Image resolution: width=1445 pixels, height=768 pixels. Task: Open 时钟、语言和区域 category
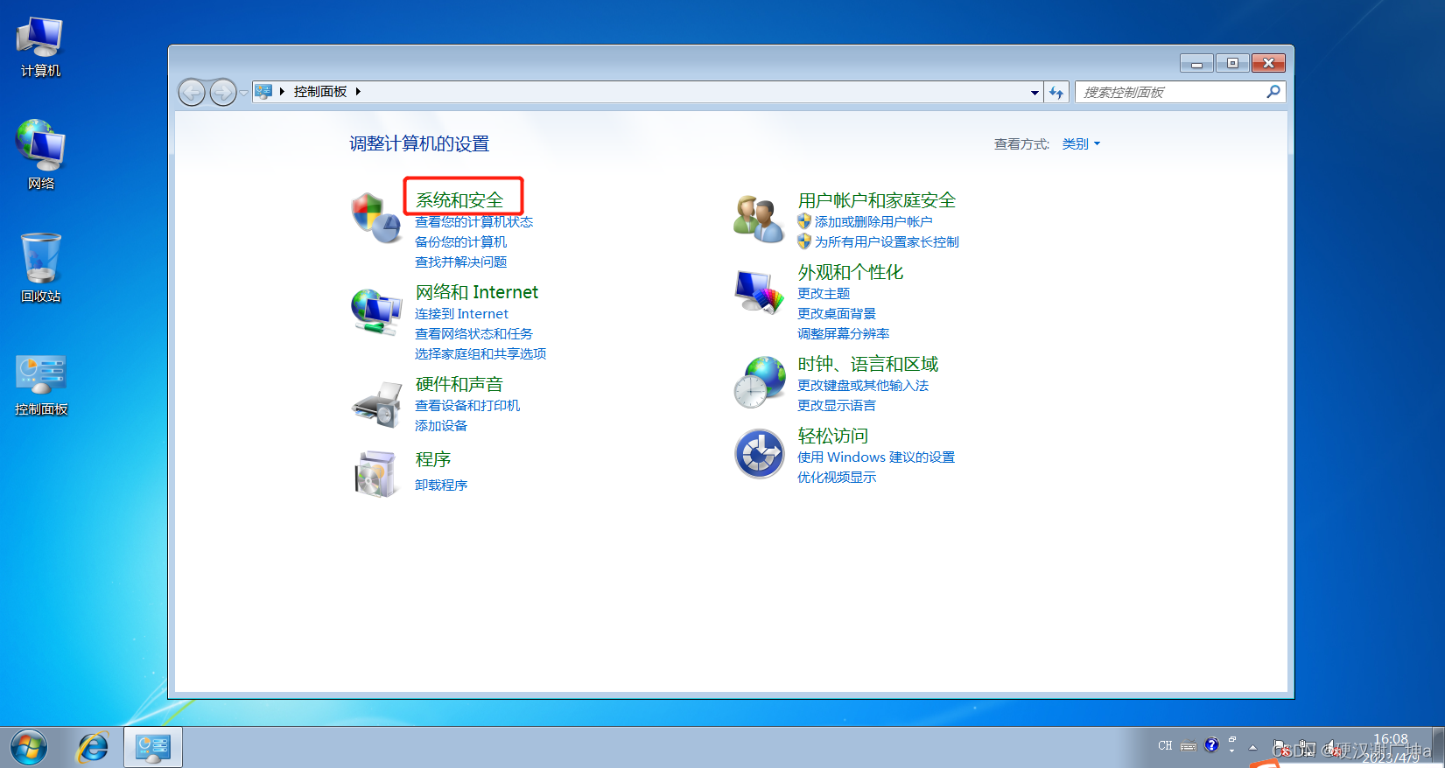pos(868,364)
